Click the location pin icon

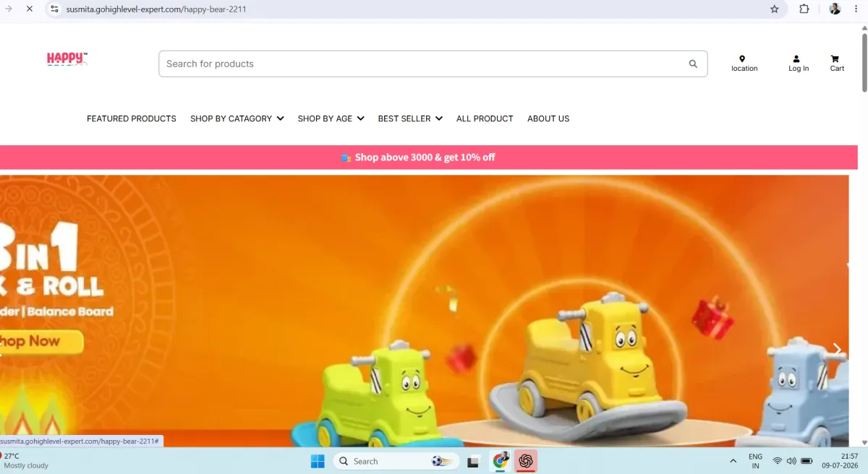coord(742,59)
